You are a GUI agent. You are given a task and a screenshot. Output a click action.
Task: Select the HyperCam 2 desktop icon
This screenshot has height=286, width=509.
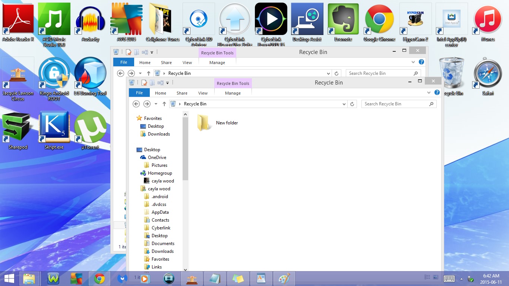point(415,22)
